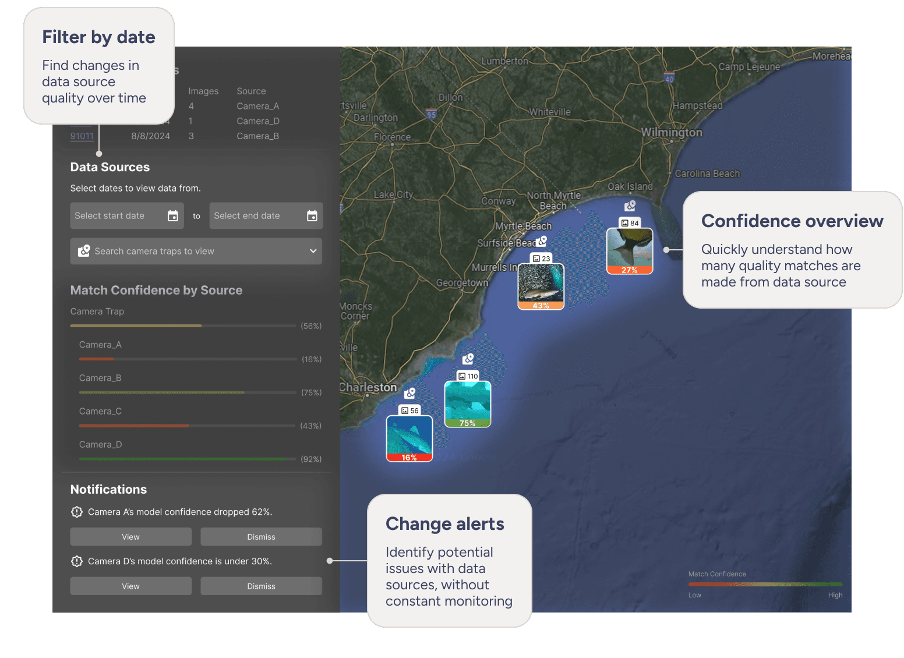Dismiss the Camera D under 30% notification
904x658 pixels.
tap(261, 586)
